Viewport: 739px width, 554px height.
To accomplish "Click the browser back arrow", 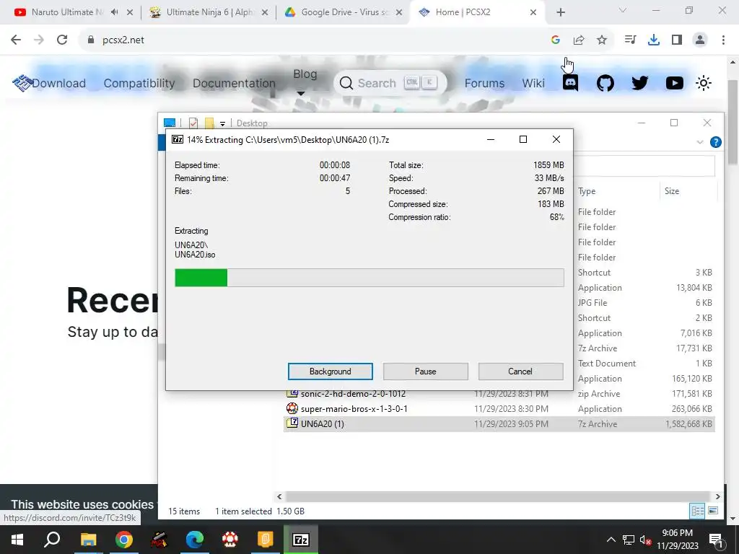I will click(16, 40).
